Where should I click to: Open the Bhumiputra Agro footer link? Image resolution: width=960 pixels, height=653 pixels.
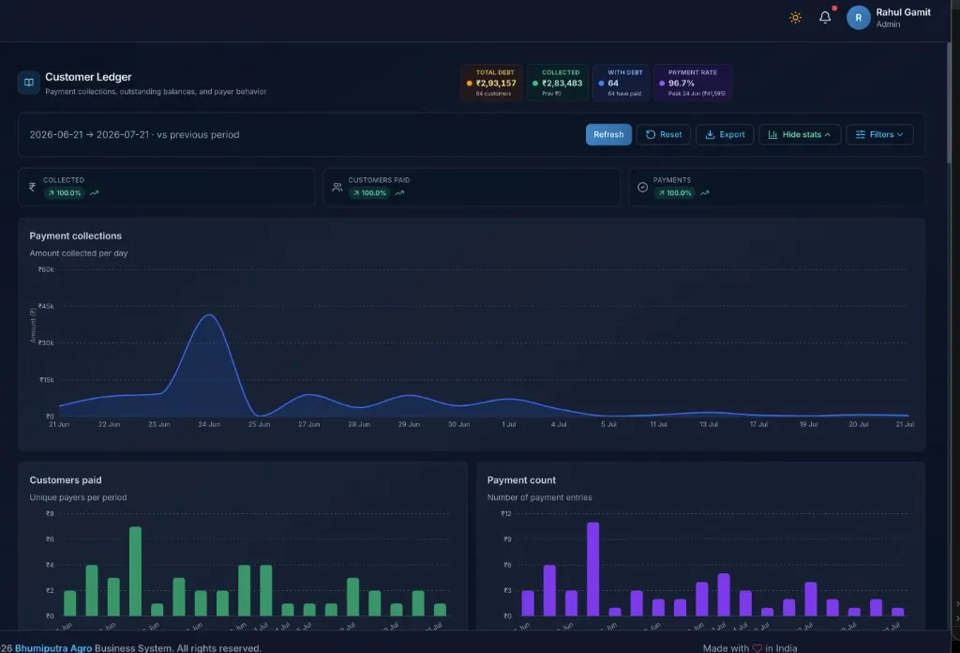click(x=53, y=648)
